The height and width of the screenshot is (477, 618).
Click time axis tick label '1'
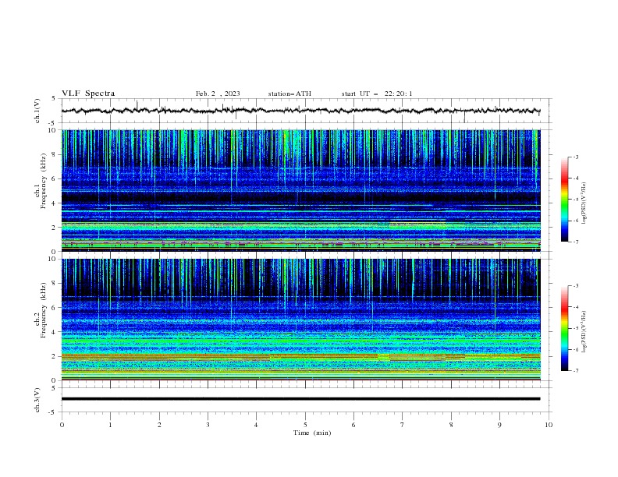pos(110,425)
